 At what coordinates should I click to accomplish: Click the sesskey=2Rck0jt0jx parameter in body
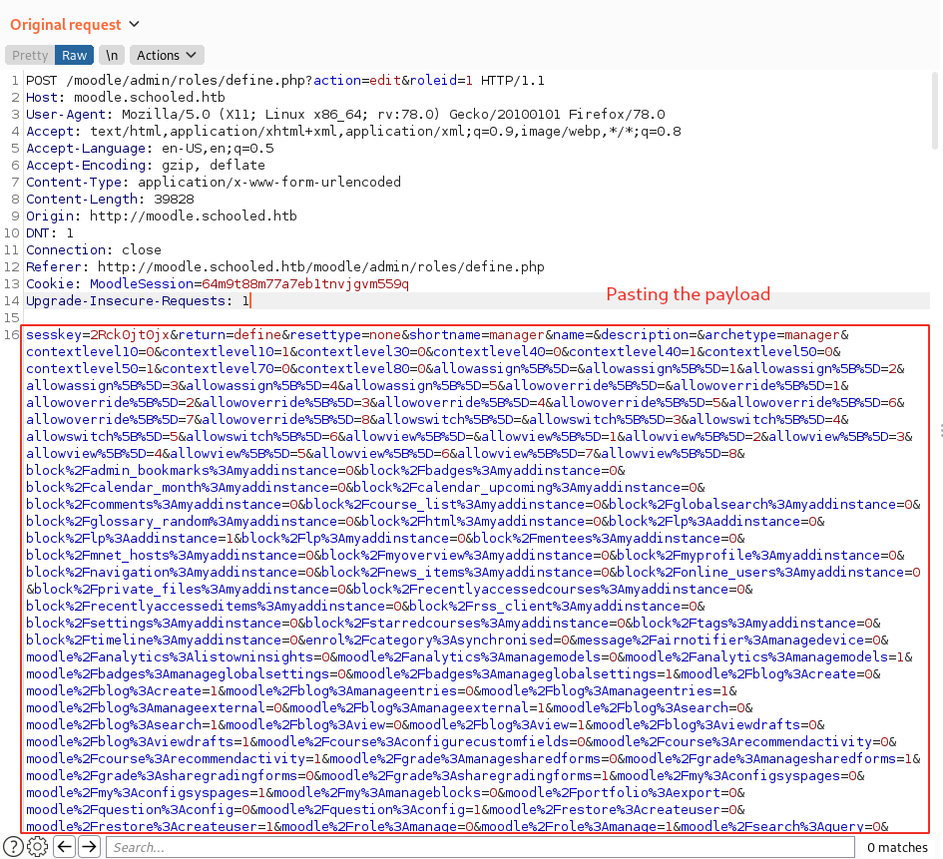click(98, 335)
